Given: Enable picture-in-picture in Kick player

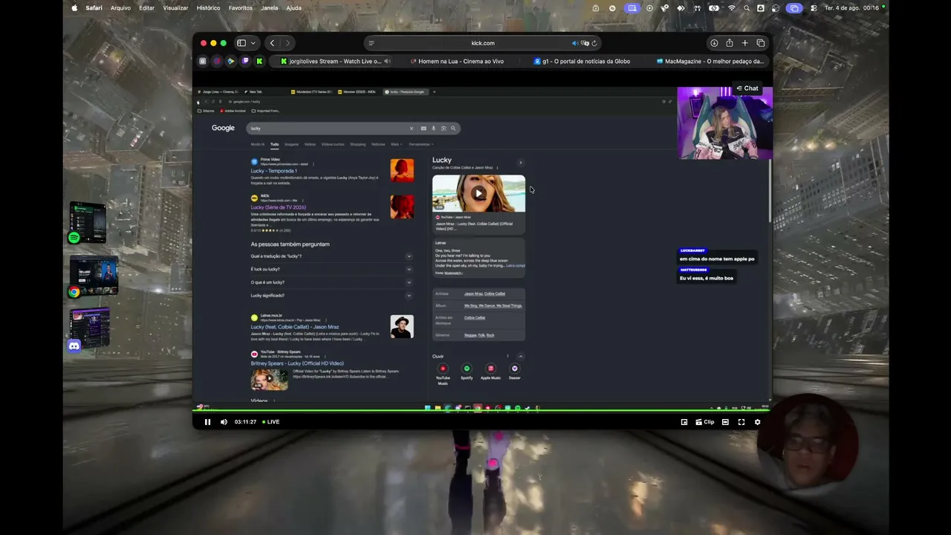Looking at the screenshot, I should point(684,422).
